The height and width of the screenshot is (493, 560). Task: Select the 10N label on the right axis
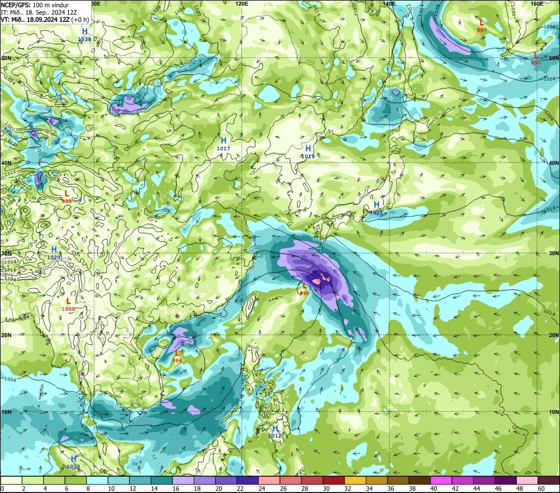(554, 412)
